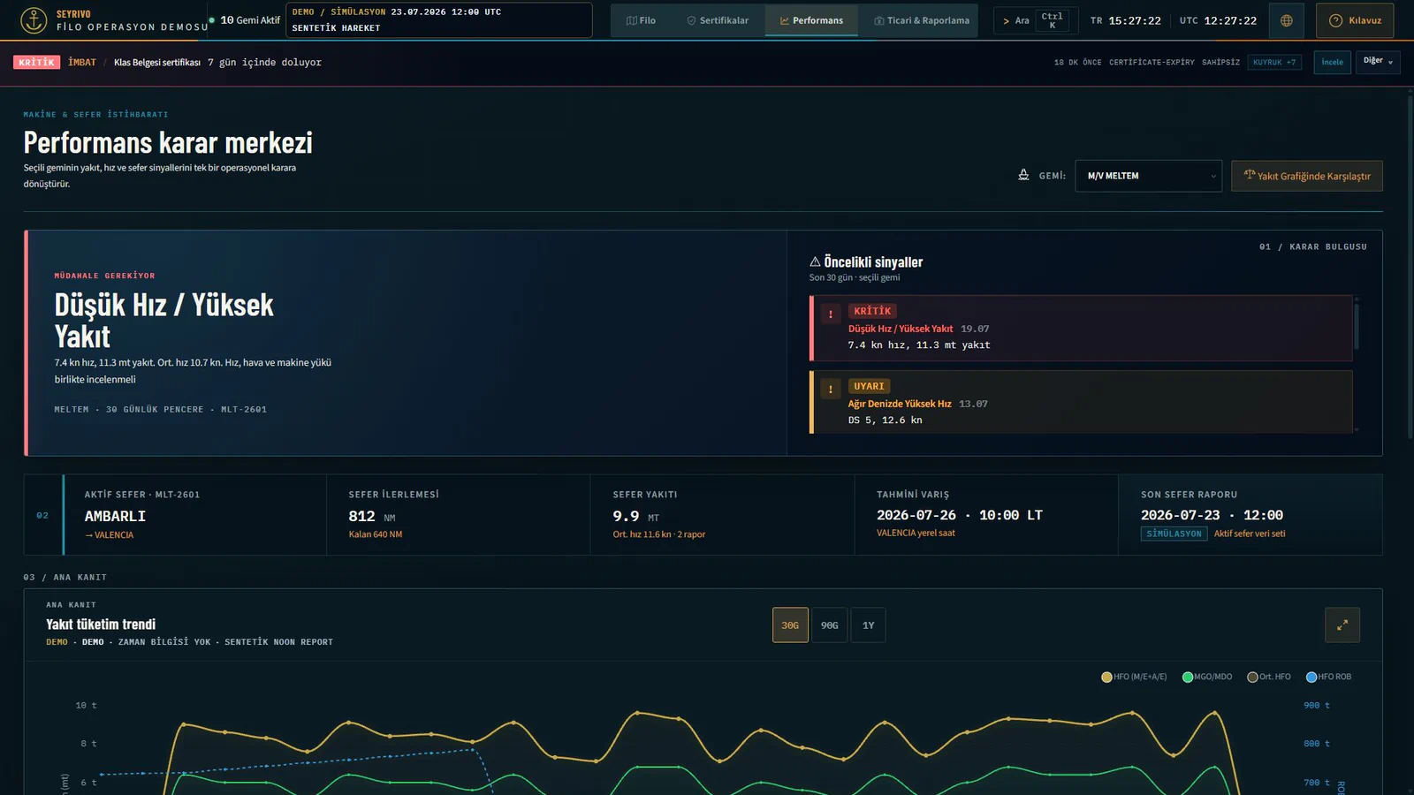Click the KUYRUK +7 queue badge

pos(1274,62)
